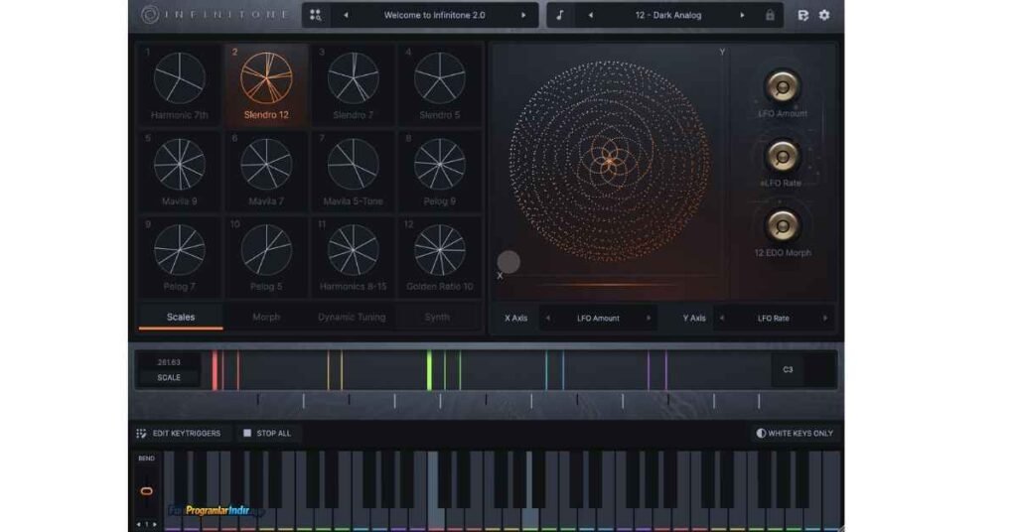Click the Edit Keytriggers button
Image resolution: width=1017 pixels, height=532 pixels.
tap(179, 433)
